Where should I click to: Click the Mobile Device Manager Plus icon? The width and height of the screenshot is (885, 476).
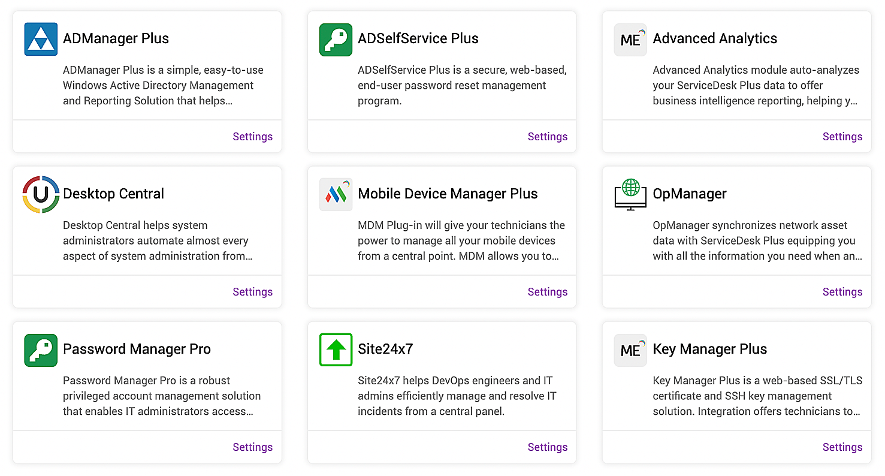click(336, 194)
